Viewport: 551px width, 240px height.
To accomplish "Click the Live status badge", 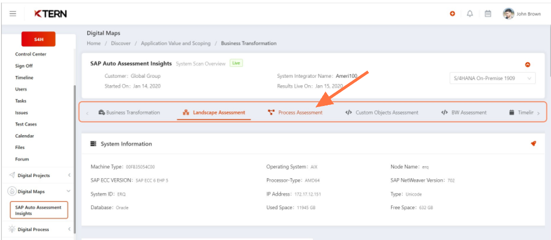I will coord(236,63).
